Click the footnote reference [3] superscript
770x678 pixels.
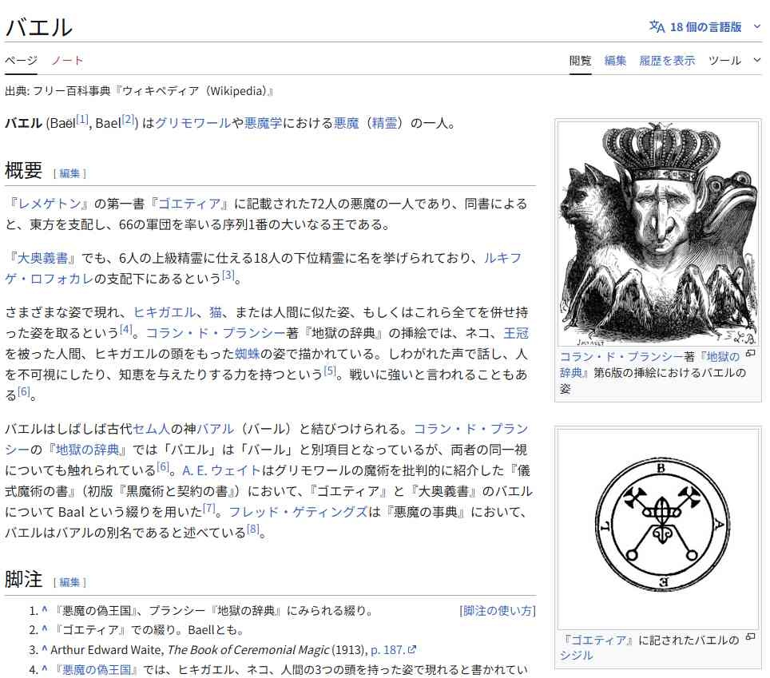coord(228,275)
